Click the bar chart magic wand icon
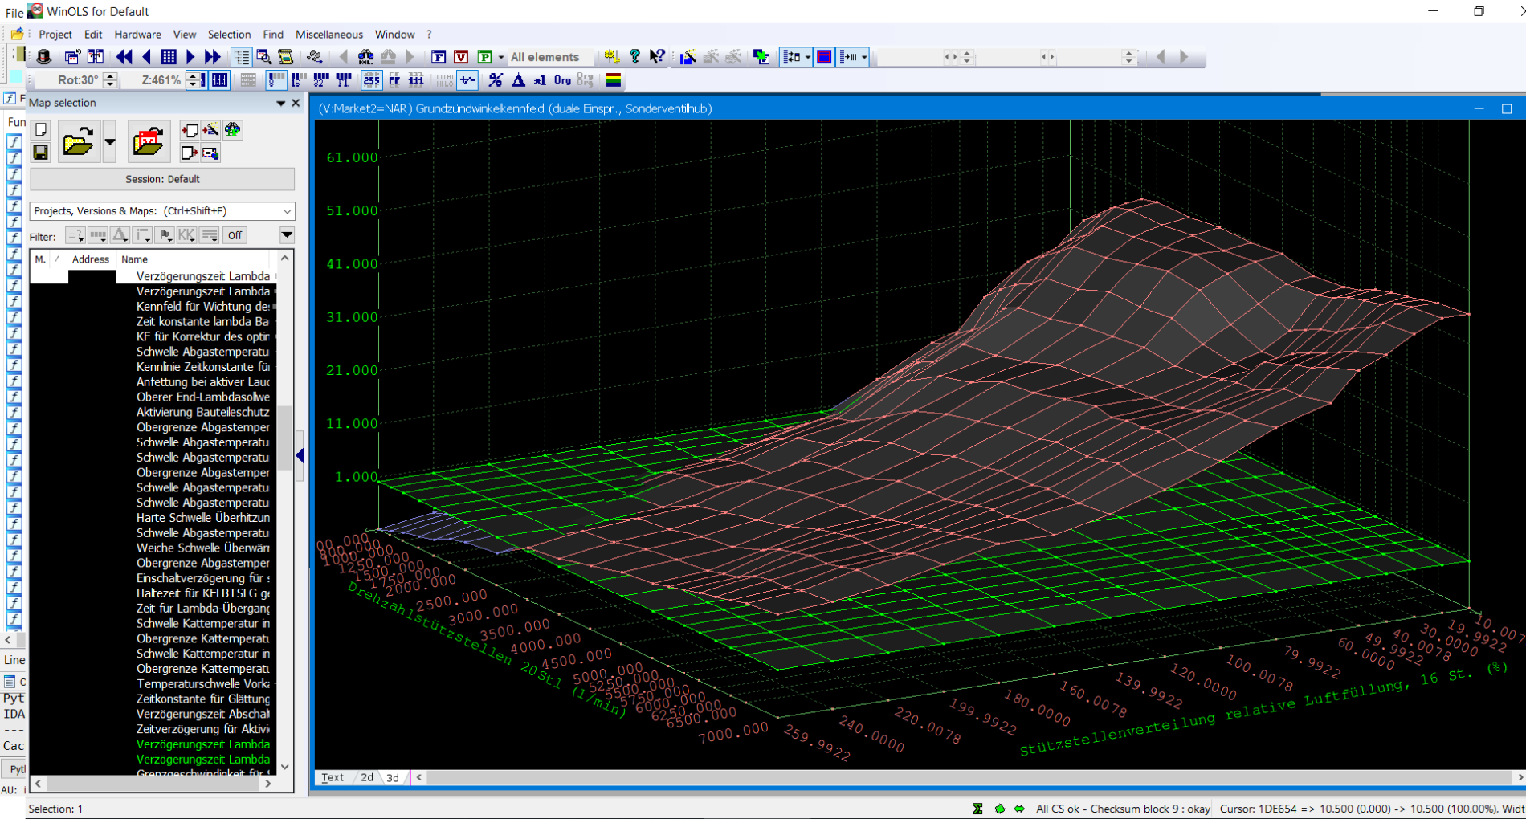The image size is (1526, 819). (688, 57)
